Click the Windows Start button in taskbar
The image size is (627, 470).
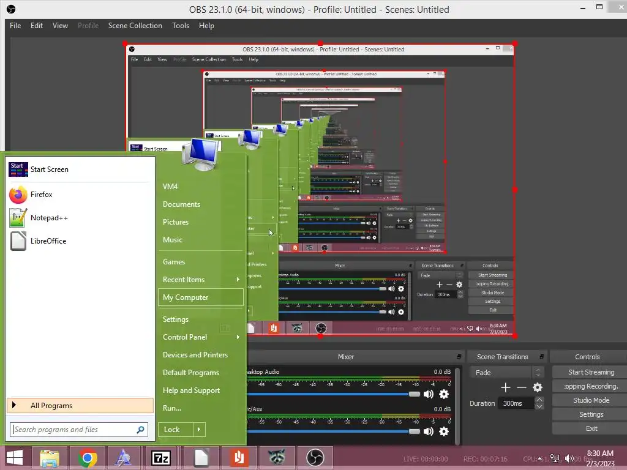(x=15, y=458)
